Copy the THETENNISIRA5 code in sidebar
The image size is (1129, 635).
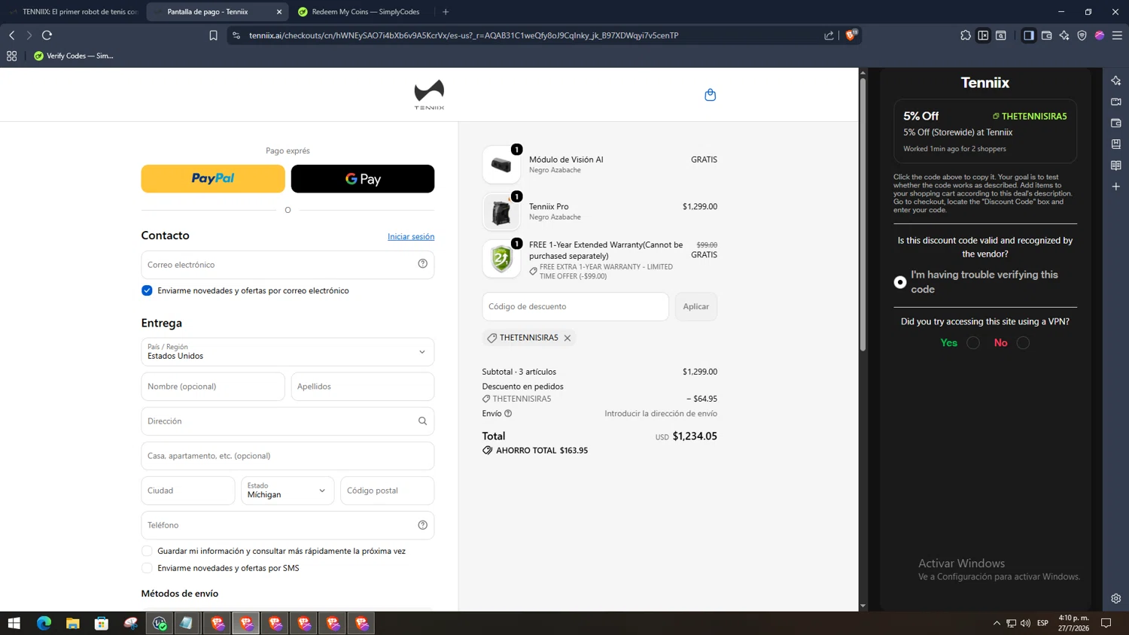point(1030,116)
